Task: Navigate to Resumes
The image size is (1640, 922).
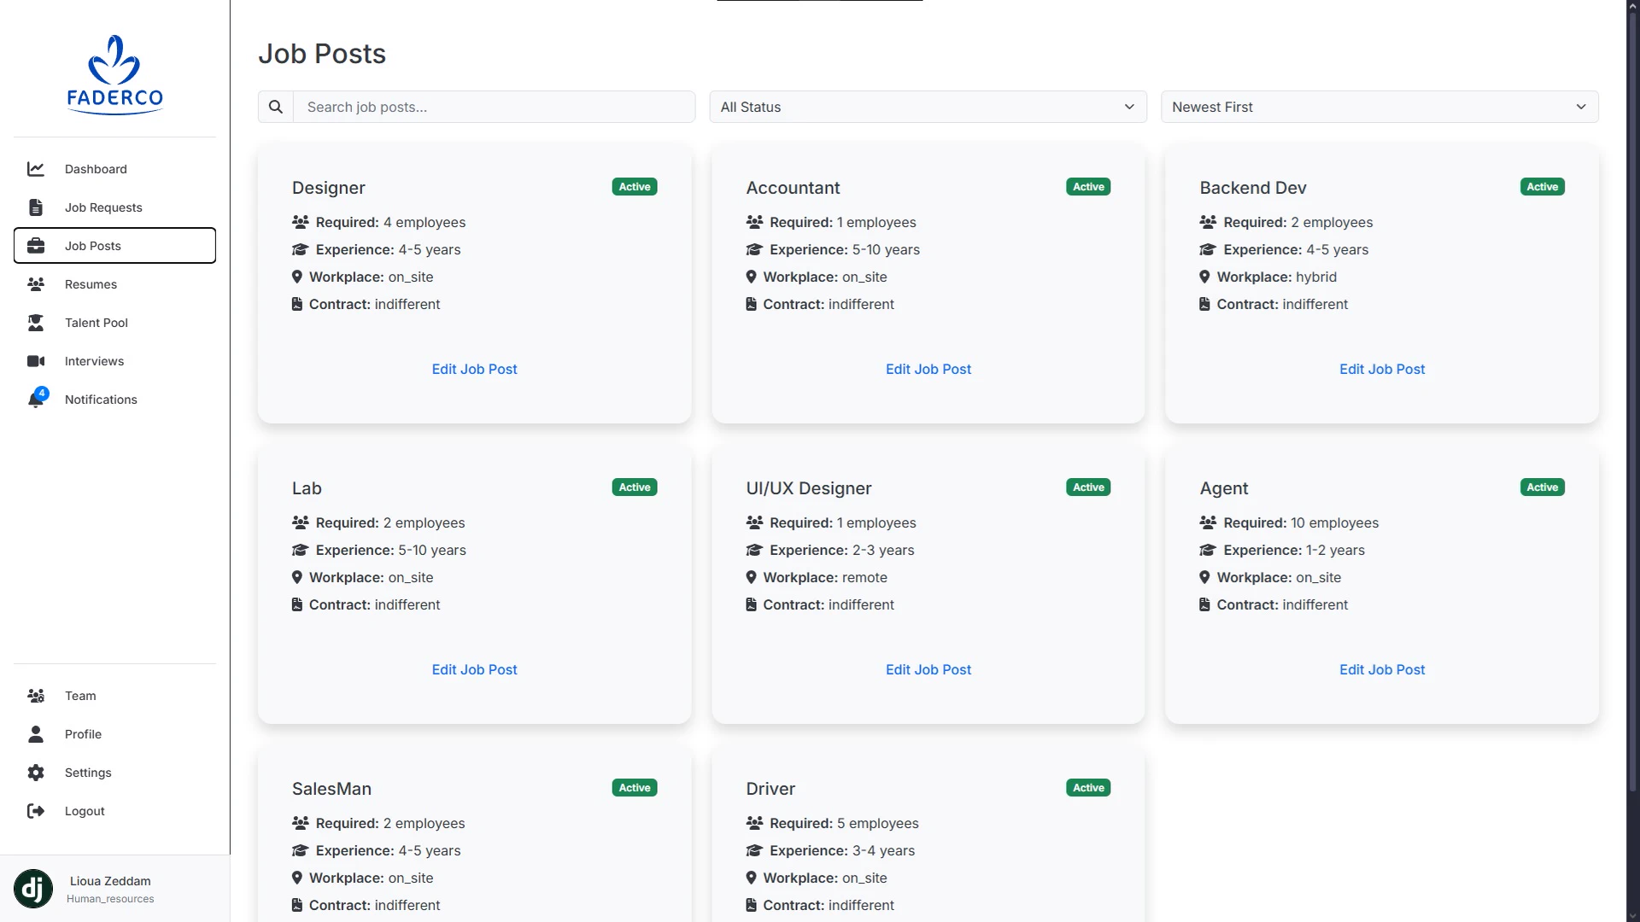Action: (114, 284)
